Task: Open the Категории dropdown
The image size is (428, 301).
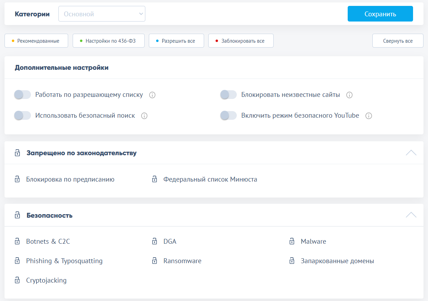Action: (x=102, y=14)
